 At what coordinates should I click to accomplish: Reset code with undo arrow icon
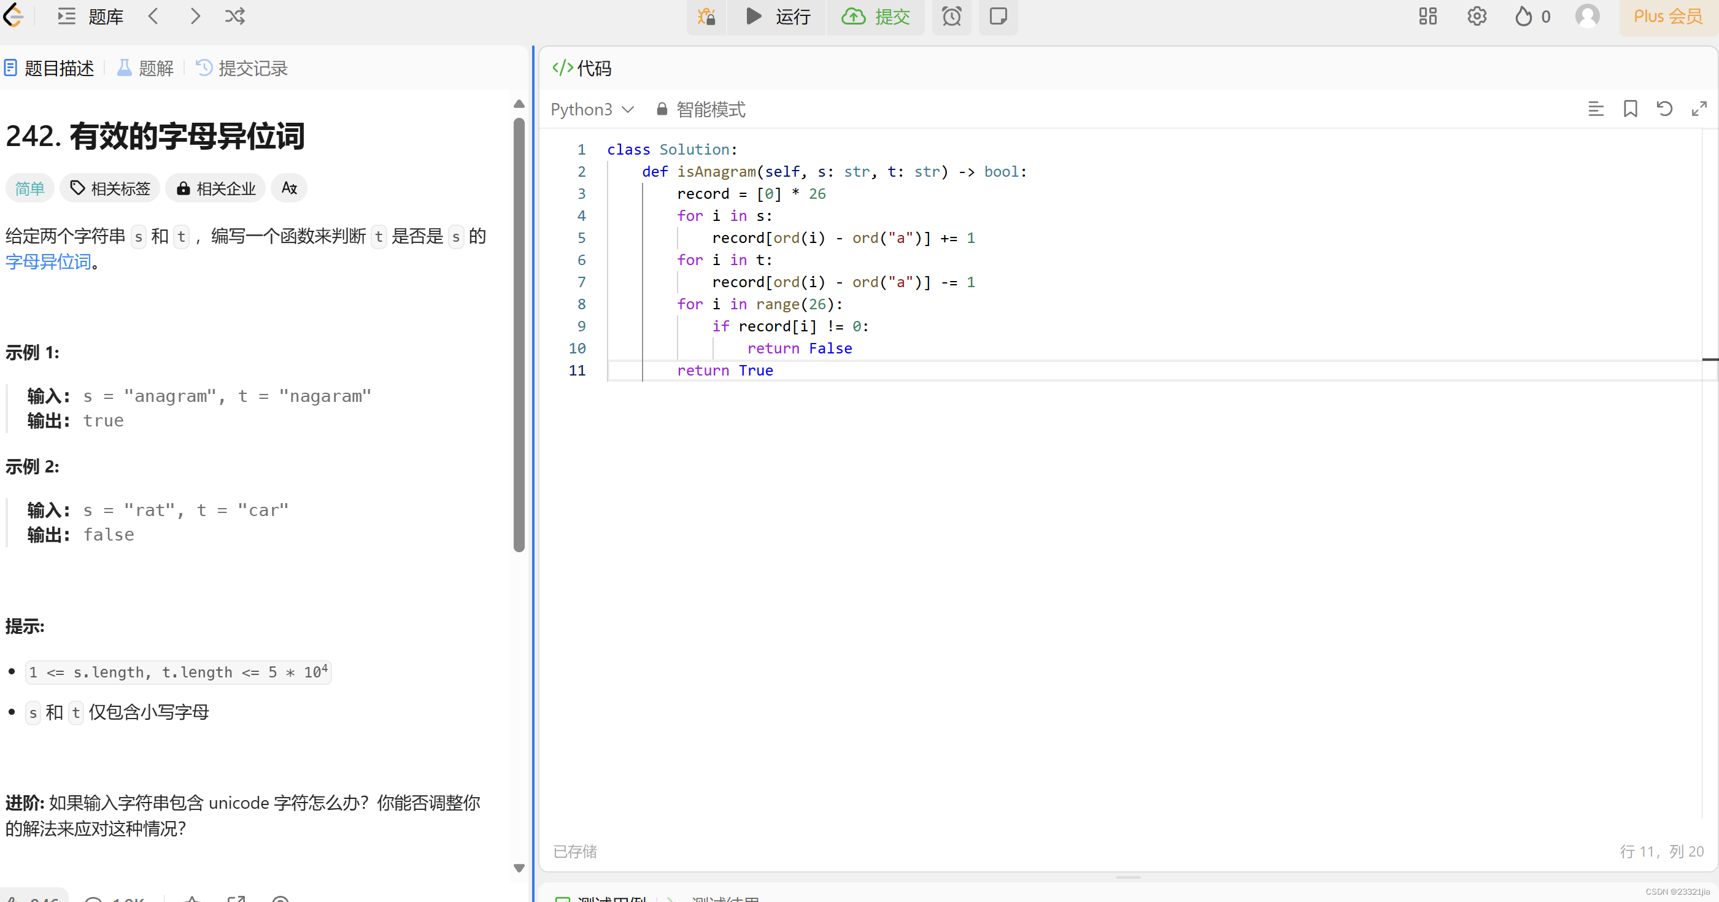pos(1665,109)
